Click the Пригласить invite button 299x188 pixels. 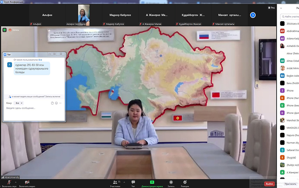pos(290,184)
